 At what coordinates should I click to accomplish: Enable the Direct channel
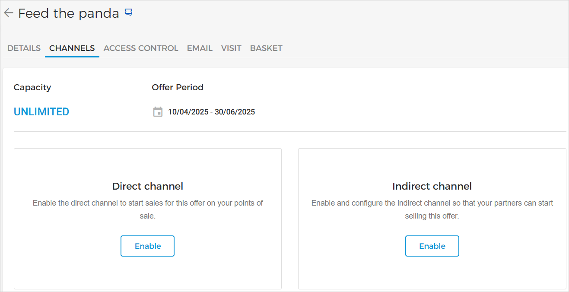coord(147,246)
